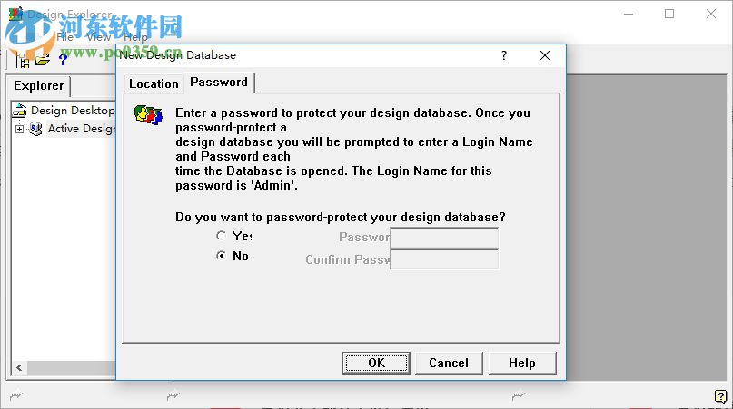Expand the Active Design Stations tree node

pyautogui.click(x=19, y=129)
